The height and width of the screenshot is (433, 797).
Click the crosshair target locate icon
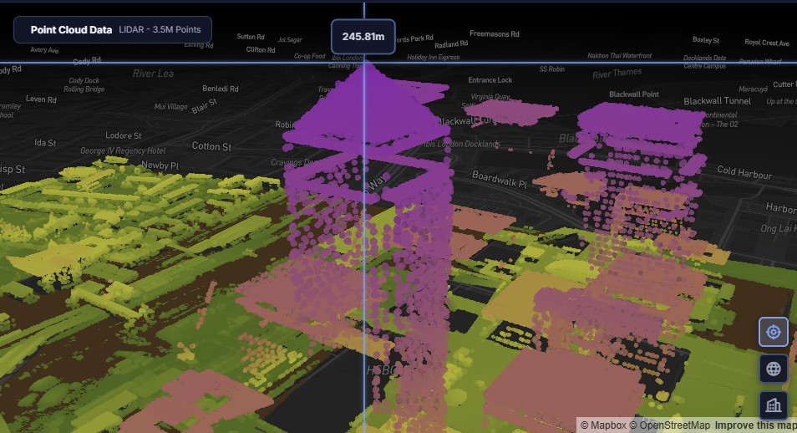(x=773, y=332)
